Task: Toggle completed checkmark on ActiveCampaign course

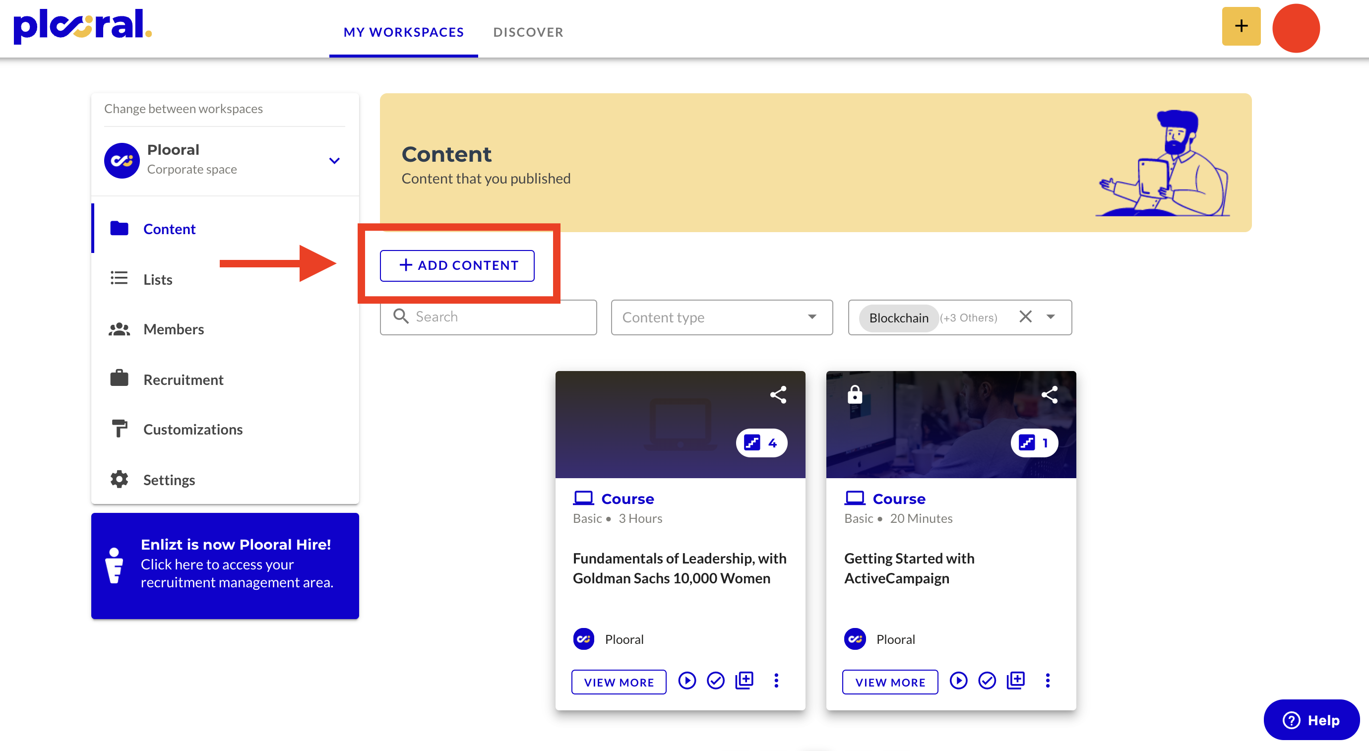Action: pyautogui.click(x=987, y=681)
